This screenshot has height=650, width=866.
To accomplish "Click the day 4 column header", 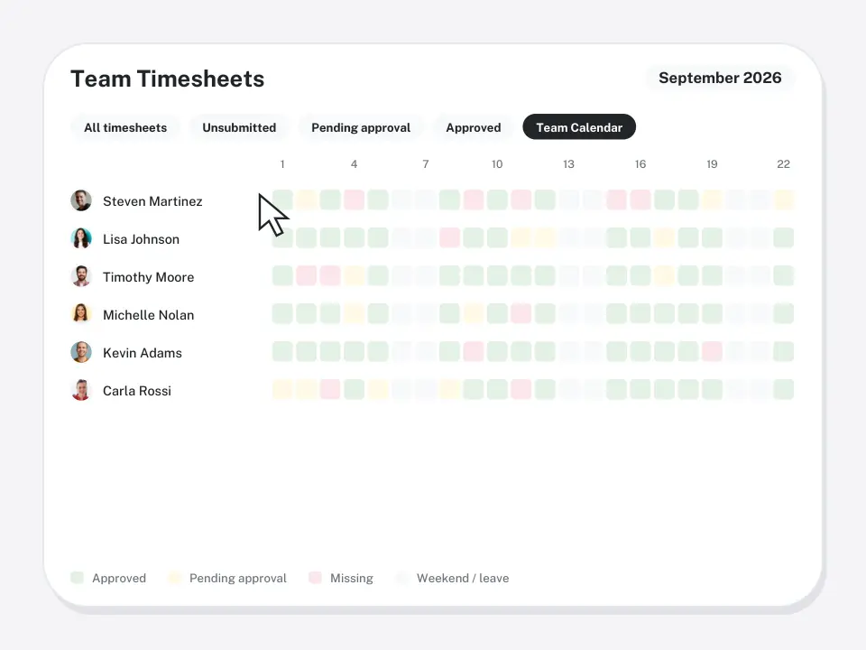I will pos(354,164).
